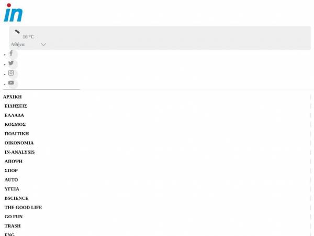Click the in.gr logo
This screenshot has height=236, width=314.
[13, 13]
